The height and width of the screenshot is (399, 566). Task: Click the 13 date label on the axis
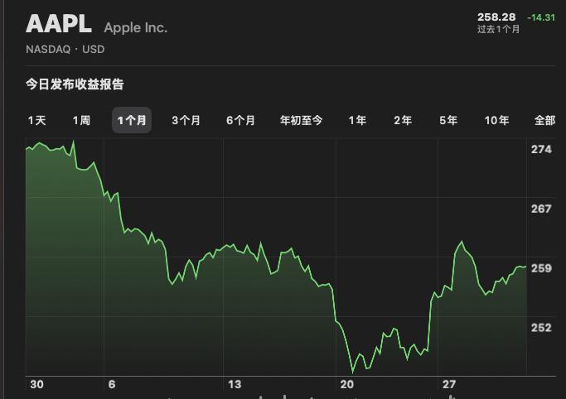[x=235, y=385]
